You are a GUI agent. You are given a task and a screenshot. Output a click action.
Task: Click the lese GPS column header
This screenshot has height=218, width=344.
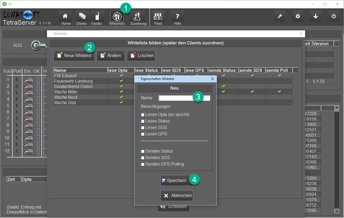coord(196,70)
